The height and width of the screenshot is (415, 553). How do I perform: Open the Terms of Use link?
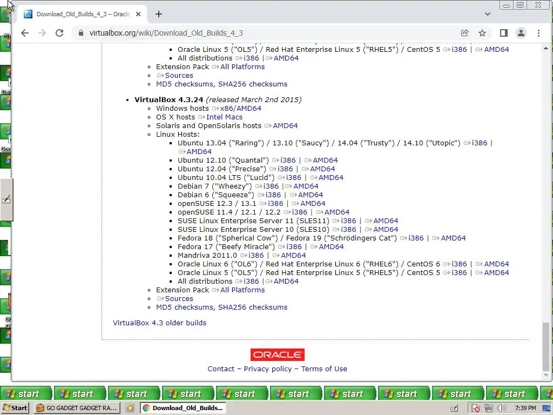[x=324, y=369]
